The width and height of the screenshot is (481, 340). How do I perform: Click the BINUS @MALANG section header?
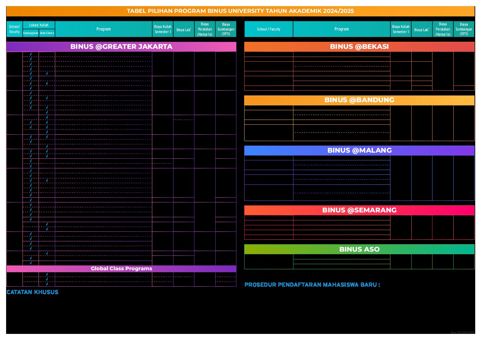point(359,150)
